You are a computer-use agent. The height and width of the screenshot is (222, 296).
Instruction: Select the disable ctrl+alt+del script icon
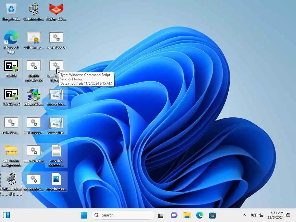click(34, 71)
